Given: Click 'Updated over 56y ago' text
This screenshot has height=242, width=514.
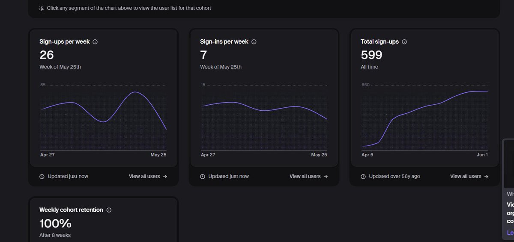Looking at the screenshot, I should pos(394,177).
